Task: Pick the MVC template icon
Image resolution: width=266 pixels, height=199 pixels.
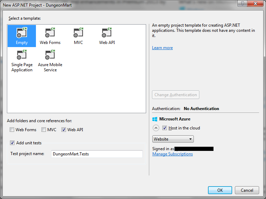Action: click(78, 33)
